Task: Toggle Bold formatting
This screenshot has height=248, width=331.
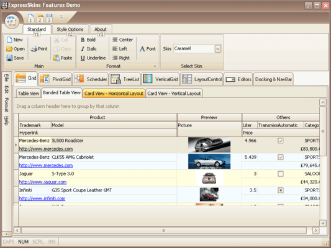Action: tap(88, 40)
